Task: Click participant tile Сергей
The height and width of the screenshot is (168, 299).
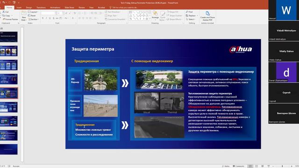Action: pyautogui.click(x=284, y=93)
